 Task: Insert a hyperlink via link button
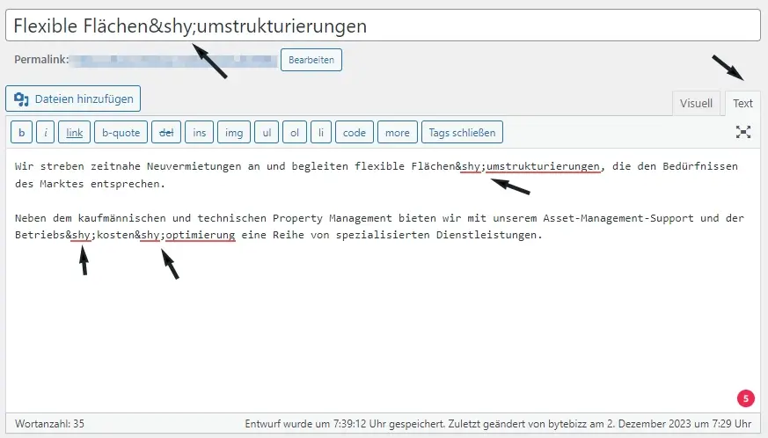[x=75, y=132]
